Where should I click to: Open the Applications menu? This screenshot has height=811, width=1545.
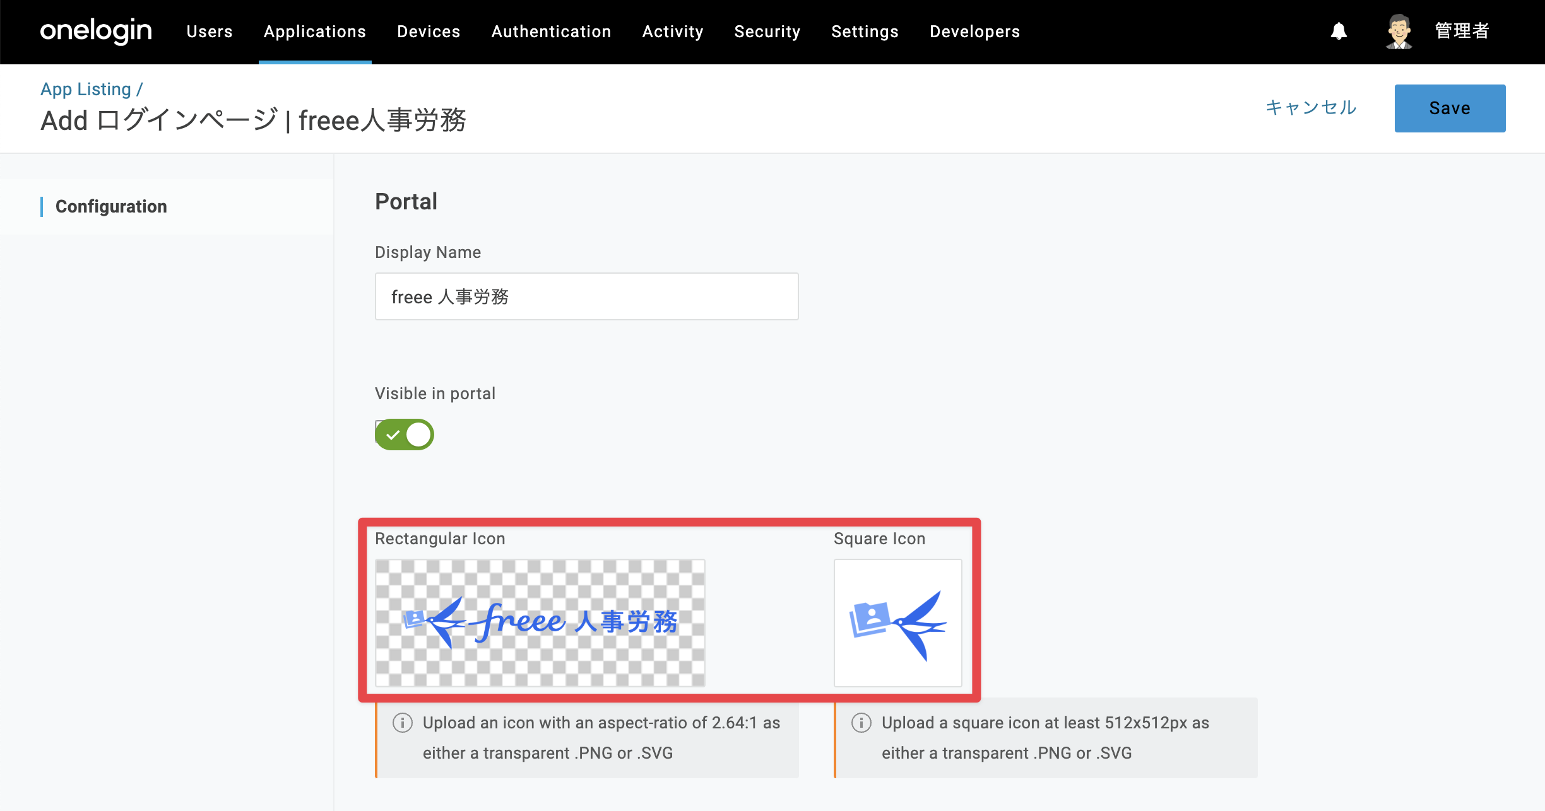tap(315, 32)
